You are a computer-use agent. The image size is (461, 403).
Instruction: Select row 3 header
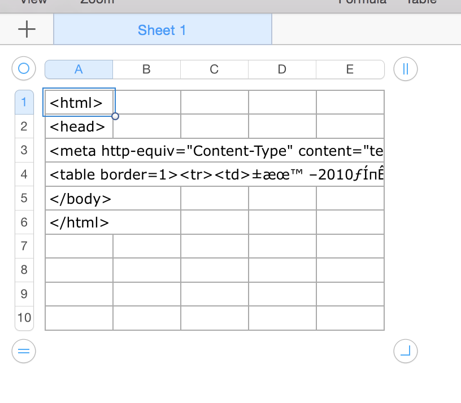(24, 150)
